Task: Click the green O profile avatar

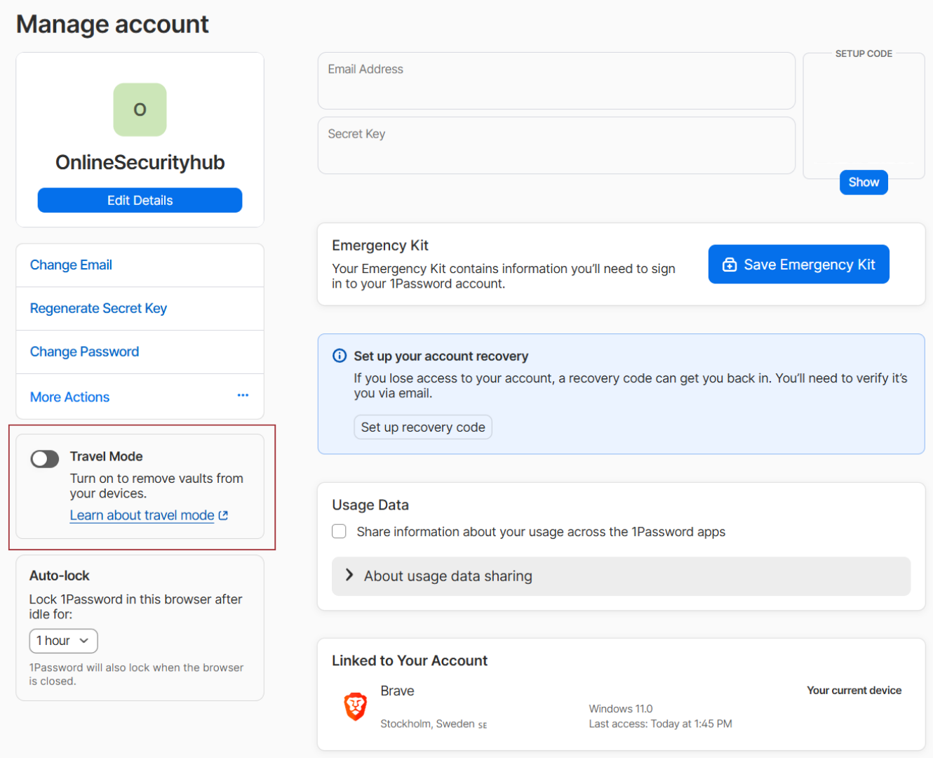Action: point(140,109)
